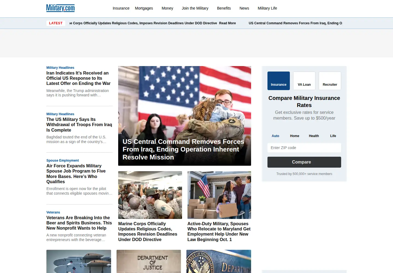The image size is (393, 273).
Task: Click A new nonprofit connecting veteran summary
Action: click(76, 238)
